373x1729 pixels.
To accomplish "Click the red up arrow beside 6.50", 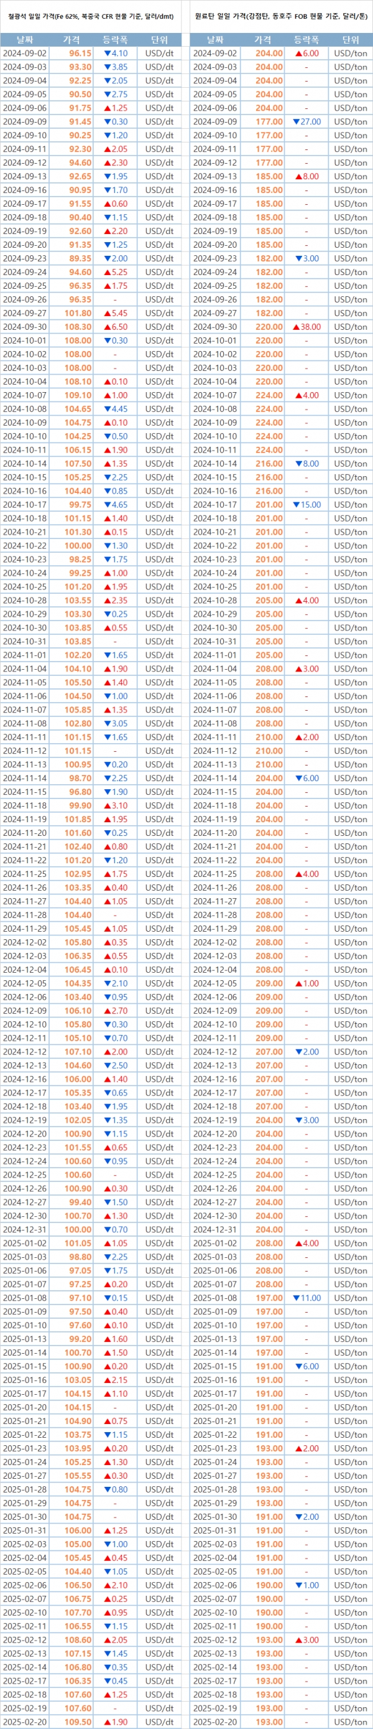I will 107,327.
